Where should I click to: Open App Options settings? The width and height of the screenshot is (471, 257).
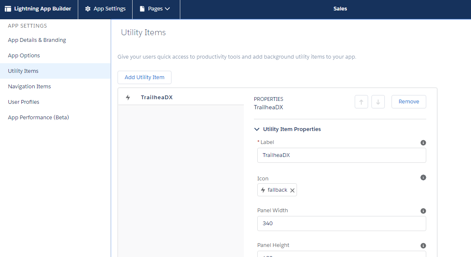(x=24, y=56)
